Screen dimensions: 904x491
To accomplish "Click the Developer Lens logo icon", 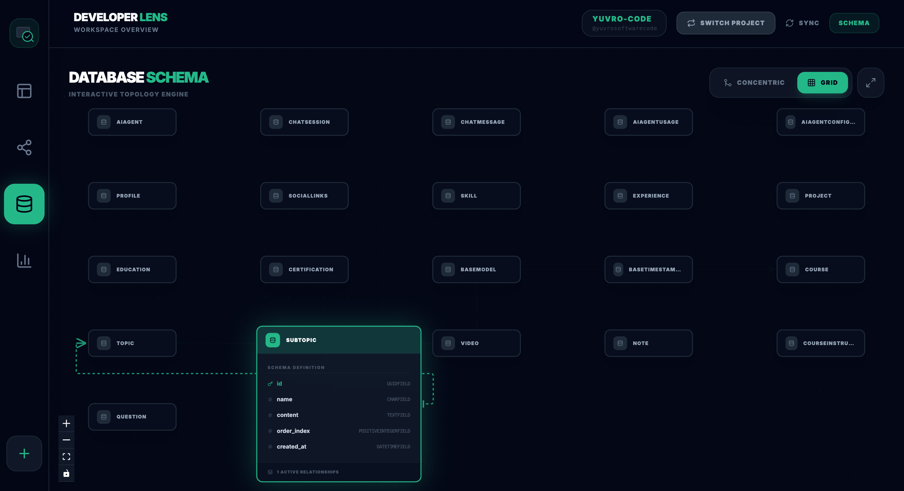I will [24, 33].
